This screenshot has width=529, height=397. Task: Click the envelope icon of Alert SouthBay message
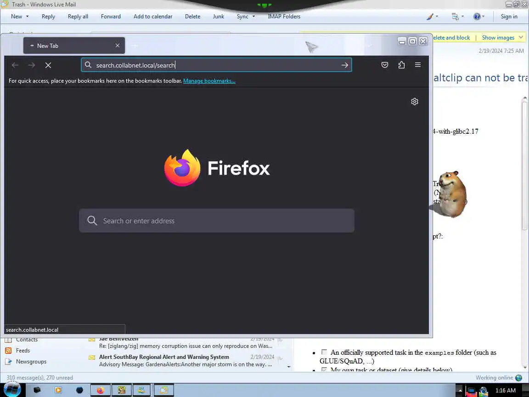pyautogui.click(x=92, y=357)
